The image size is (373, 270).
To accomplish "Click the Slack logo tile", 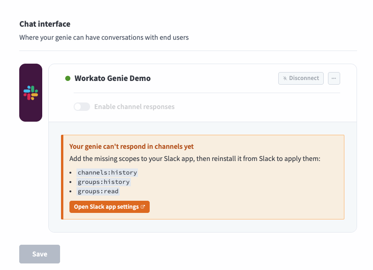I will click(x=30, y=93).
